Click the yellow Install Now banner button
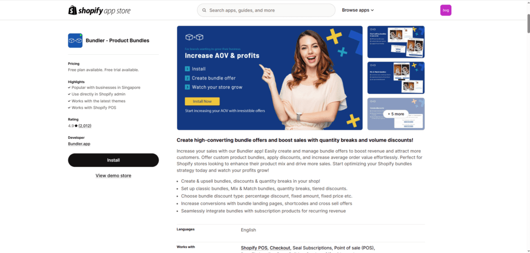Viewport: 530px width, 253px height. pyautogui.click(x=202, y=101)
